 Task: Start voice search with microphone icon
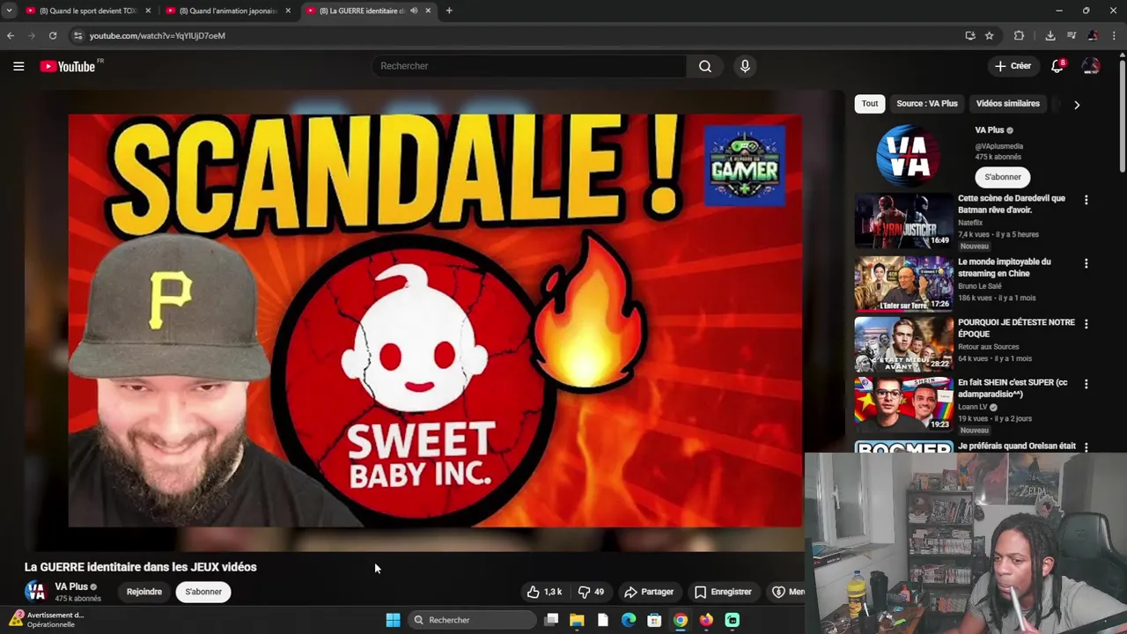coord(745,66)
